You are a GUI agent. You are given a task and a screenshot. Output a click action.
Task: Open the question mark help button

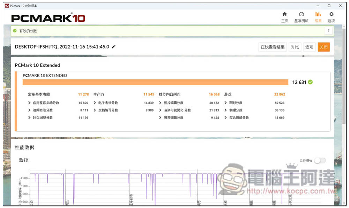tap(328, 31)
